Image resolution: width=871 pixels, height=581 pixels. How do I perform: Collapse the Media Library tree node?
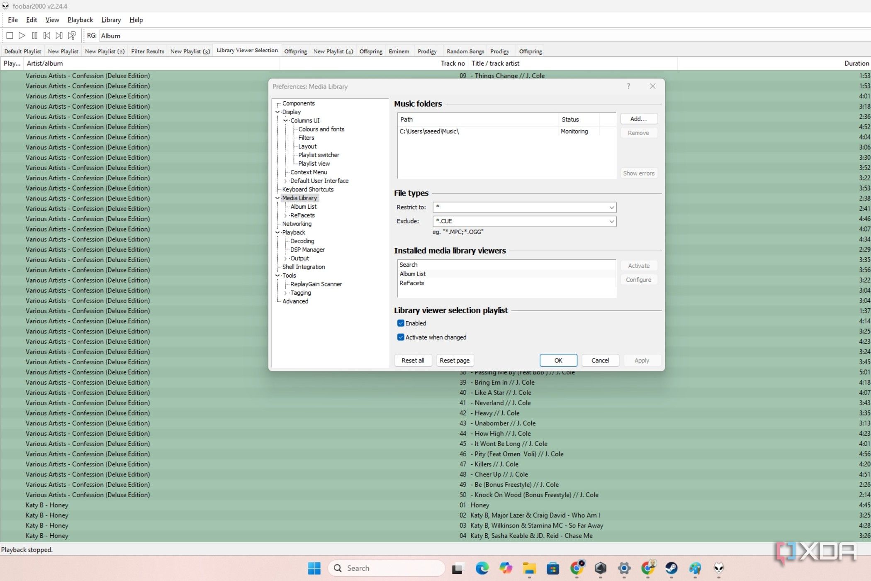click(x=277, y=198)
